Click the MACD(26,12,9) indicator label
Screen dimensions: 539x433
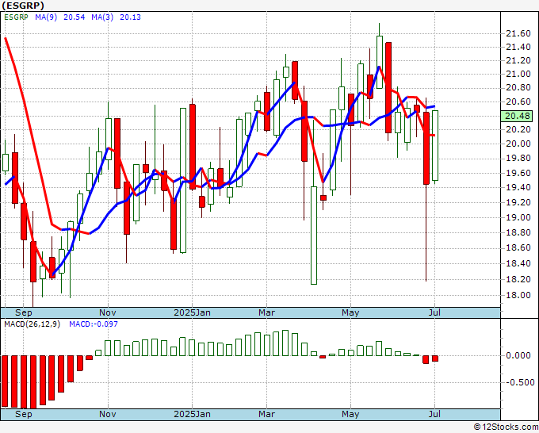pos(32,324)
